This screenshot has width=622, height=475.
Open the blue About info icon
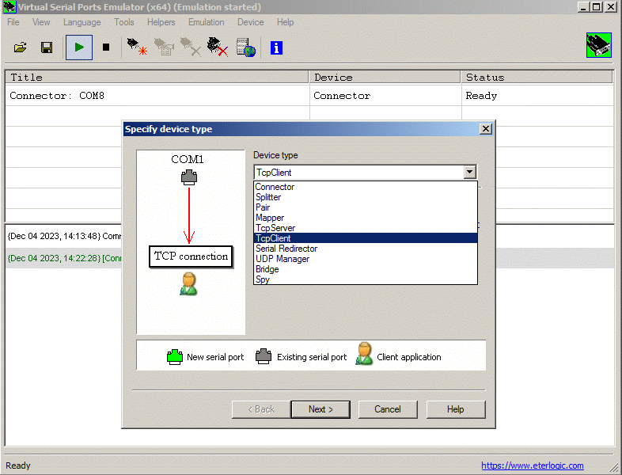[276, 47]
